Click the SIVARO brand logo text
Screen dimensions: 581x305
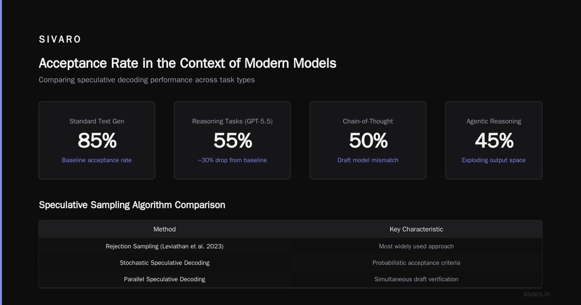point(60,40)
